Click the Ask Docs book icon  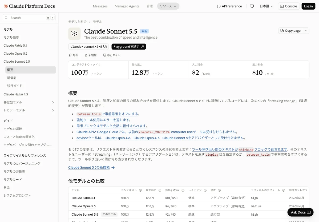(309, 212)
